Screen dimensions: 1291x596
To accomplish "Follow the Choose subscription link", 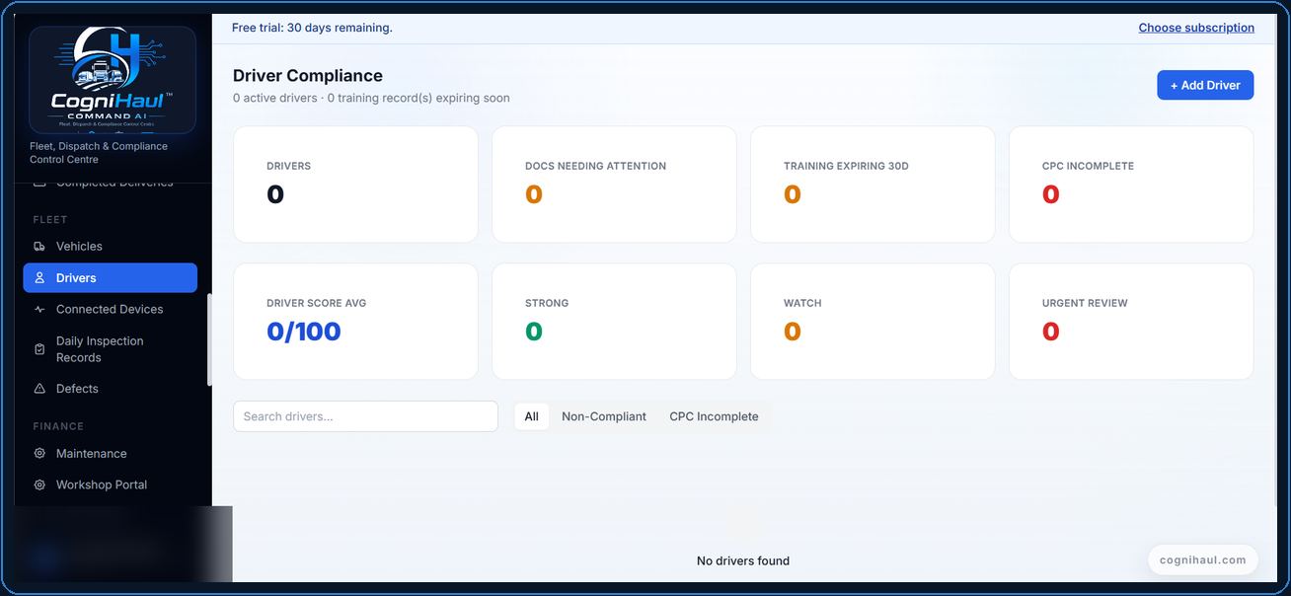I will (1196, 28).
